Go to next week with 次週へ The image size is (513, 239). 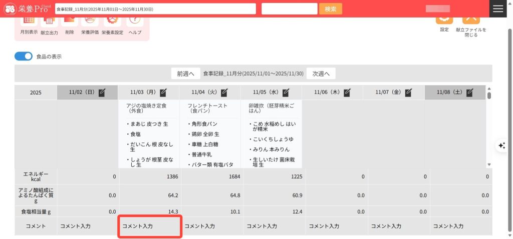[321, 73]
